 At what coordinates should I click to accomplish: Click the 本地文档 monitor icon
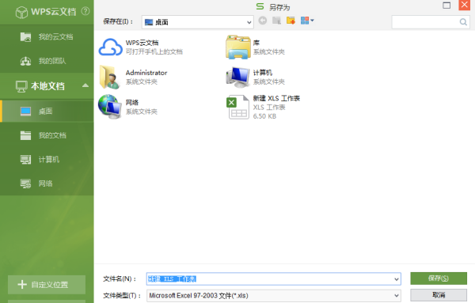click(21, 86)
